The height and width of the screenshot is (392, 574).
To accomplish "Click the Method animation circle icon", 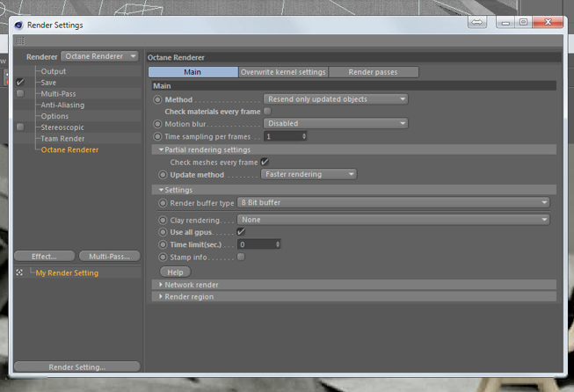I will tap(157, 99).
